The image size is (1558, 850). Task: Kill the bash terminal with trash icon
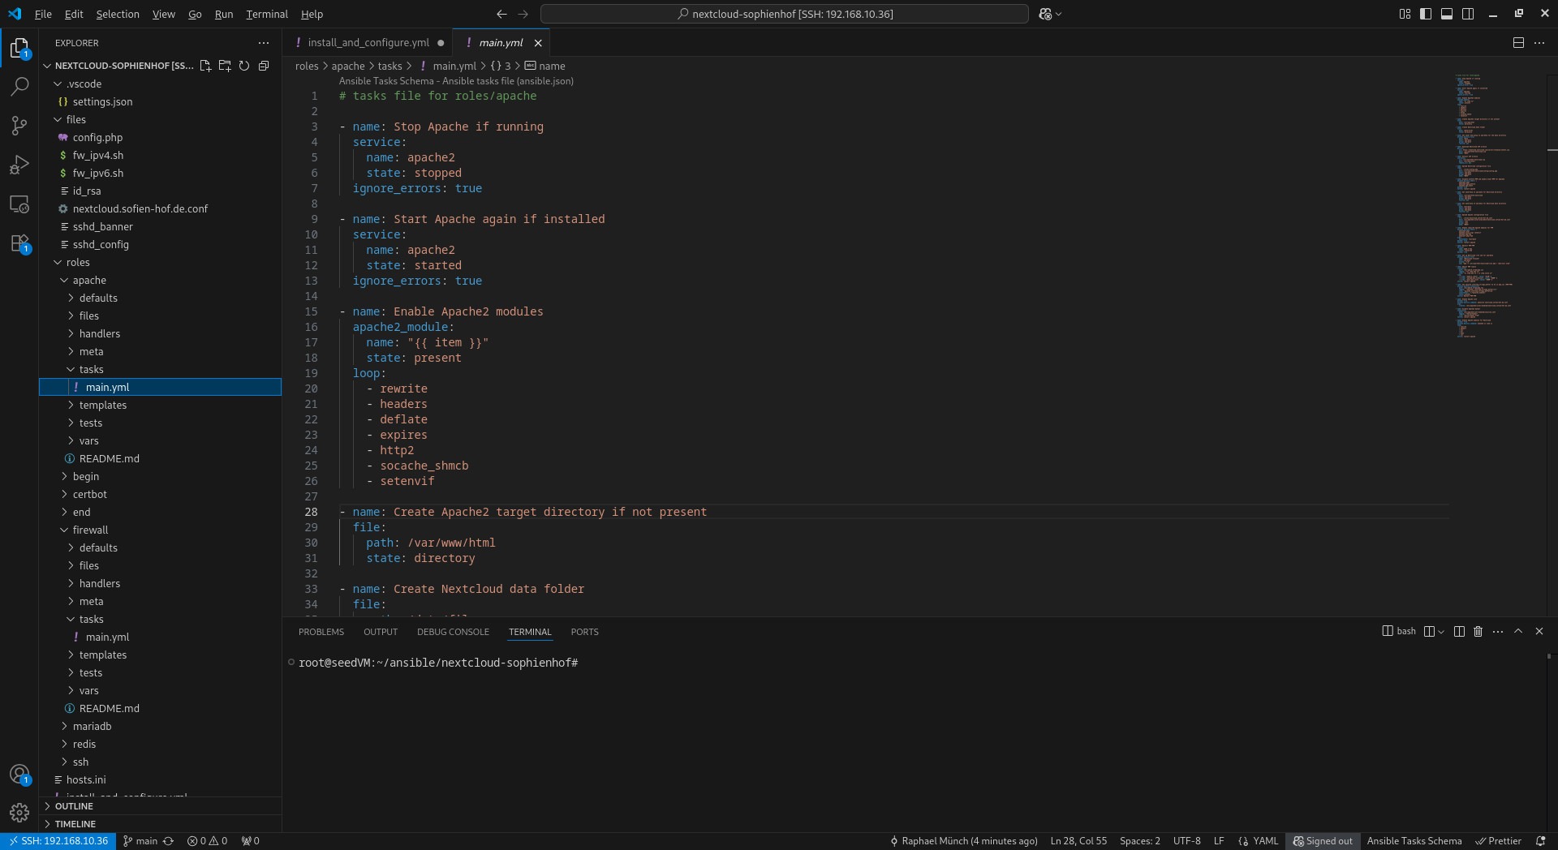coord(1478,631)
